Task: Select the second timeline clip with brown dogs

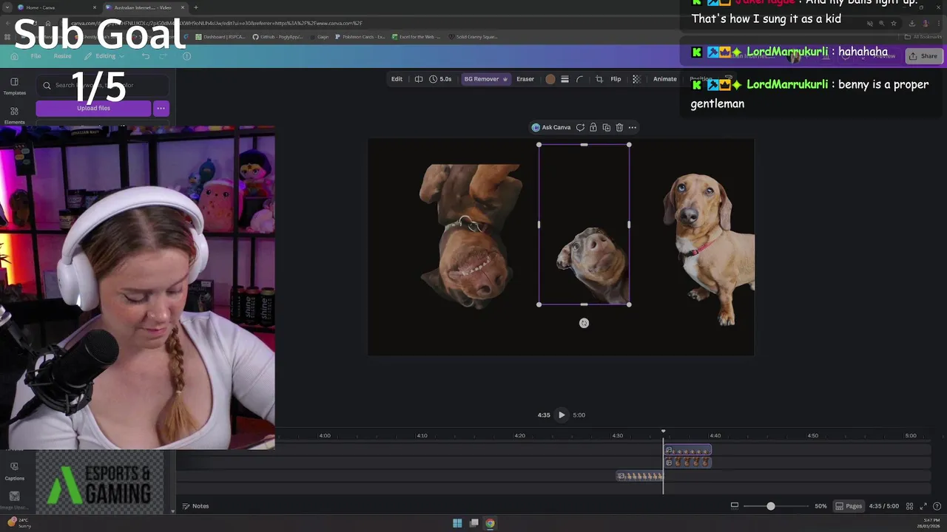Action: [687, 463]
